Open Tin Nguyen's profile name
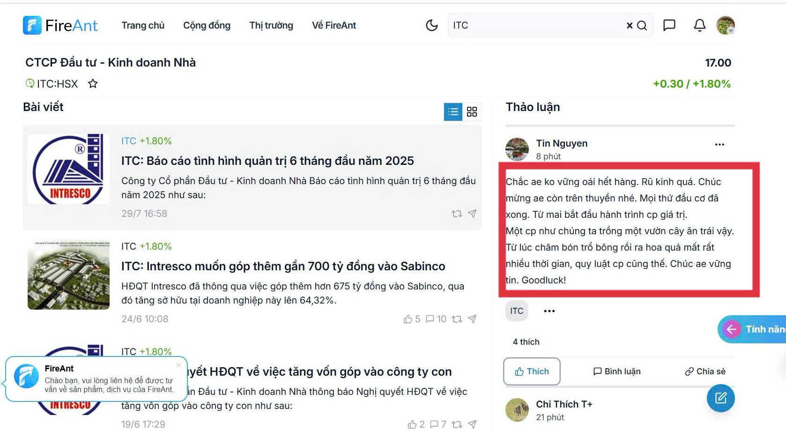The image size is (786, 430). [562, 143]
